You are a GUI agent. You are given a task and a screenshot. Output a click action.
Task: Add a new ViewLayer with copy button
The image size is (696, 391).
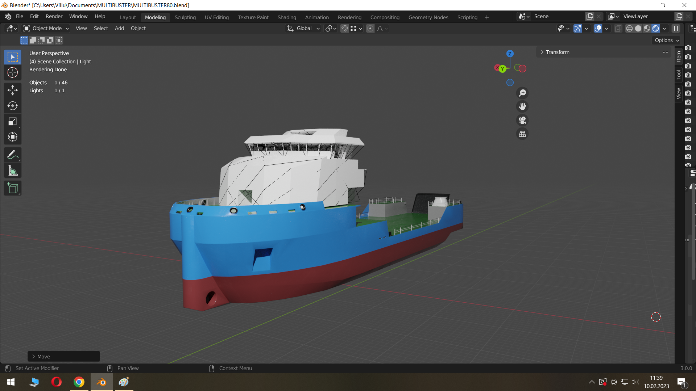[679, 17]
